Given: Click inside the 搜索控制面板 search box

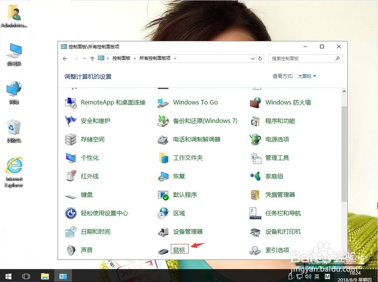Looking at the screenshot, I should (x=302, y=59).
